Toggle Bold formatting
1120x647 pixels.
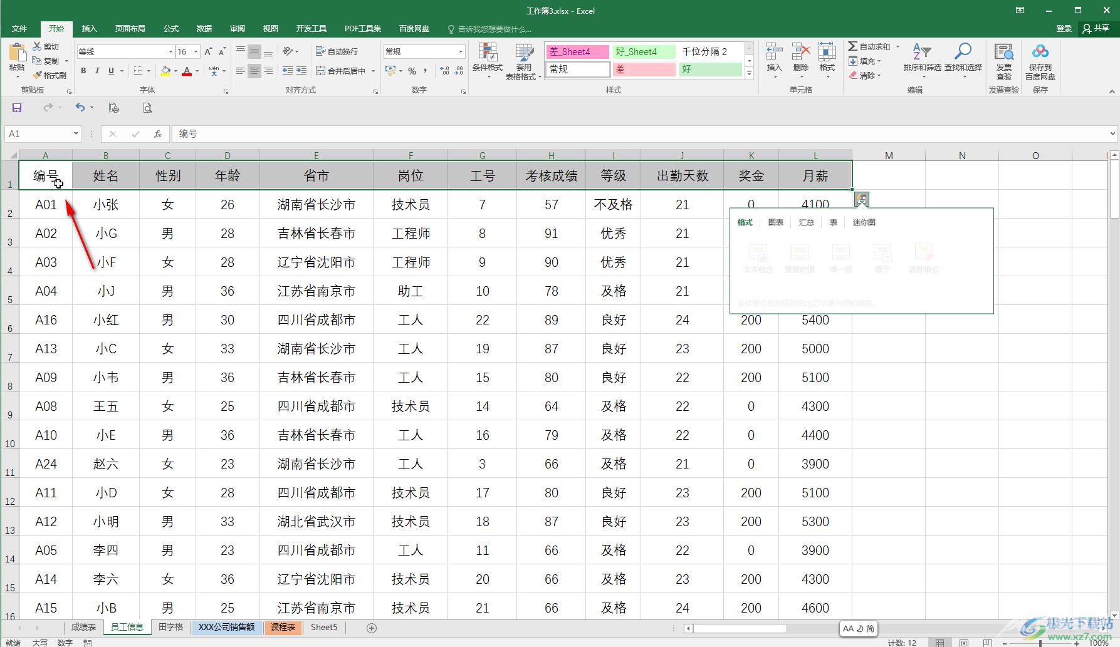83,71
